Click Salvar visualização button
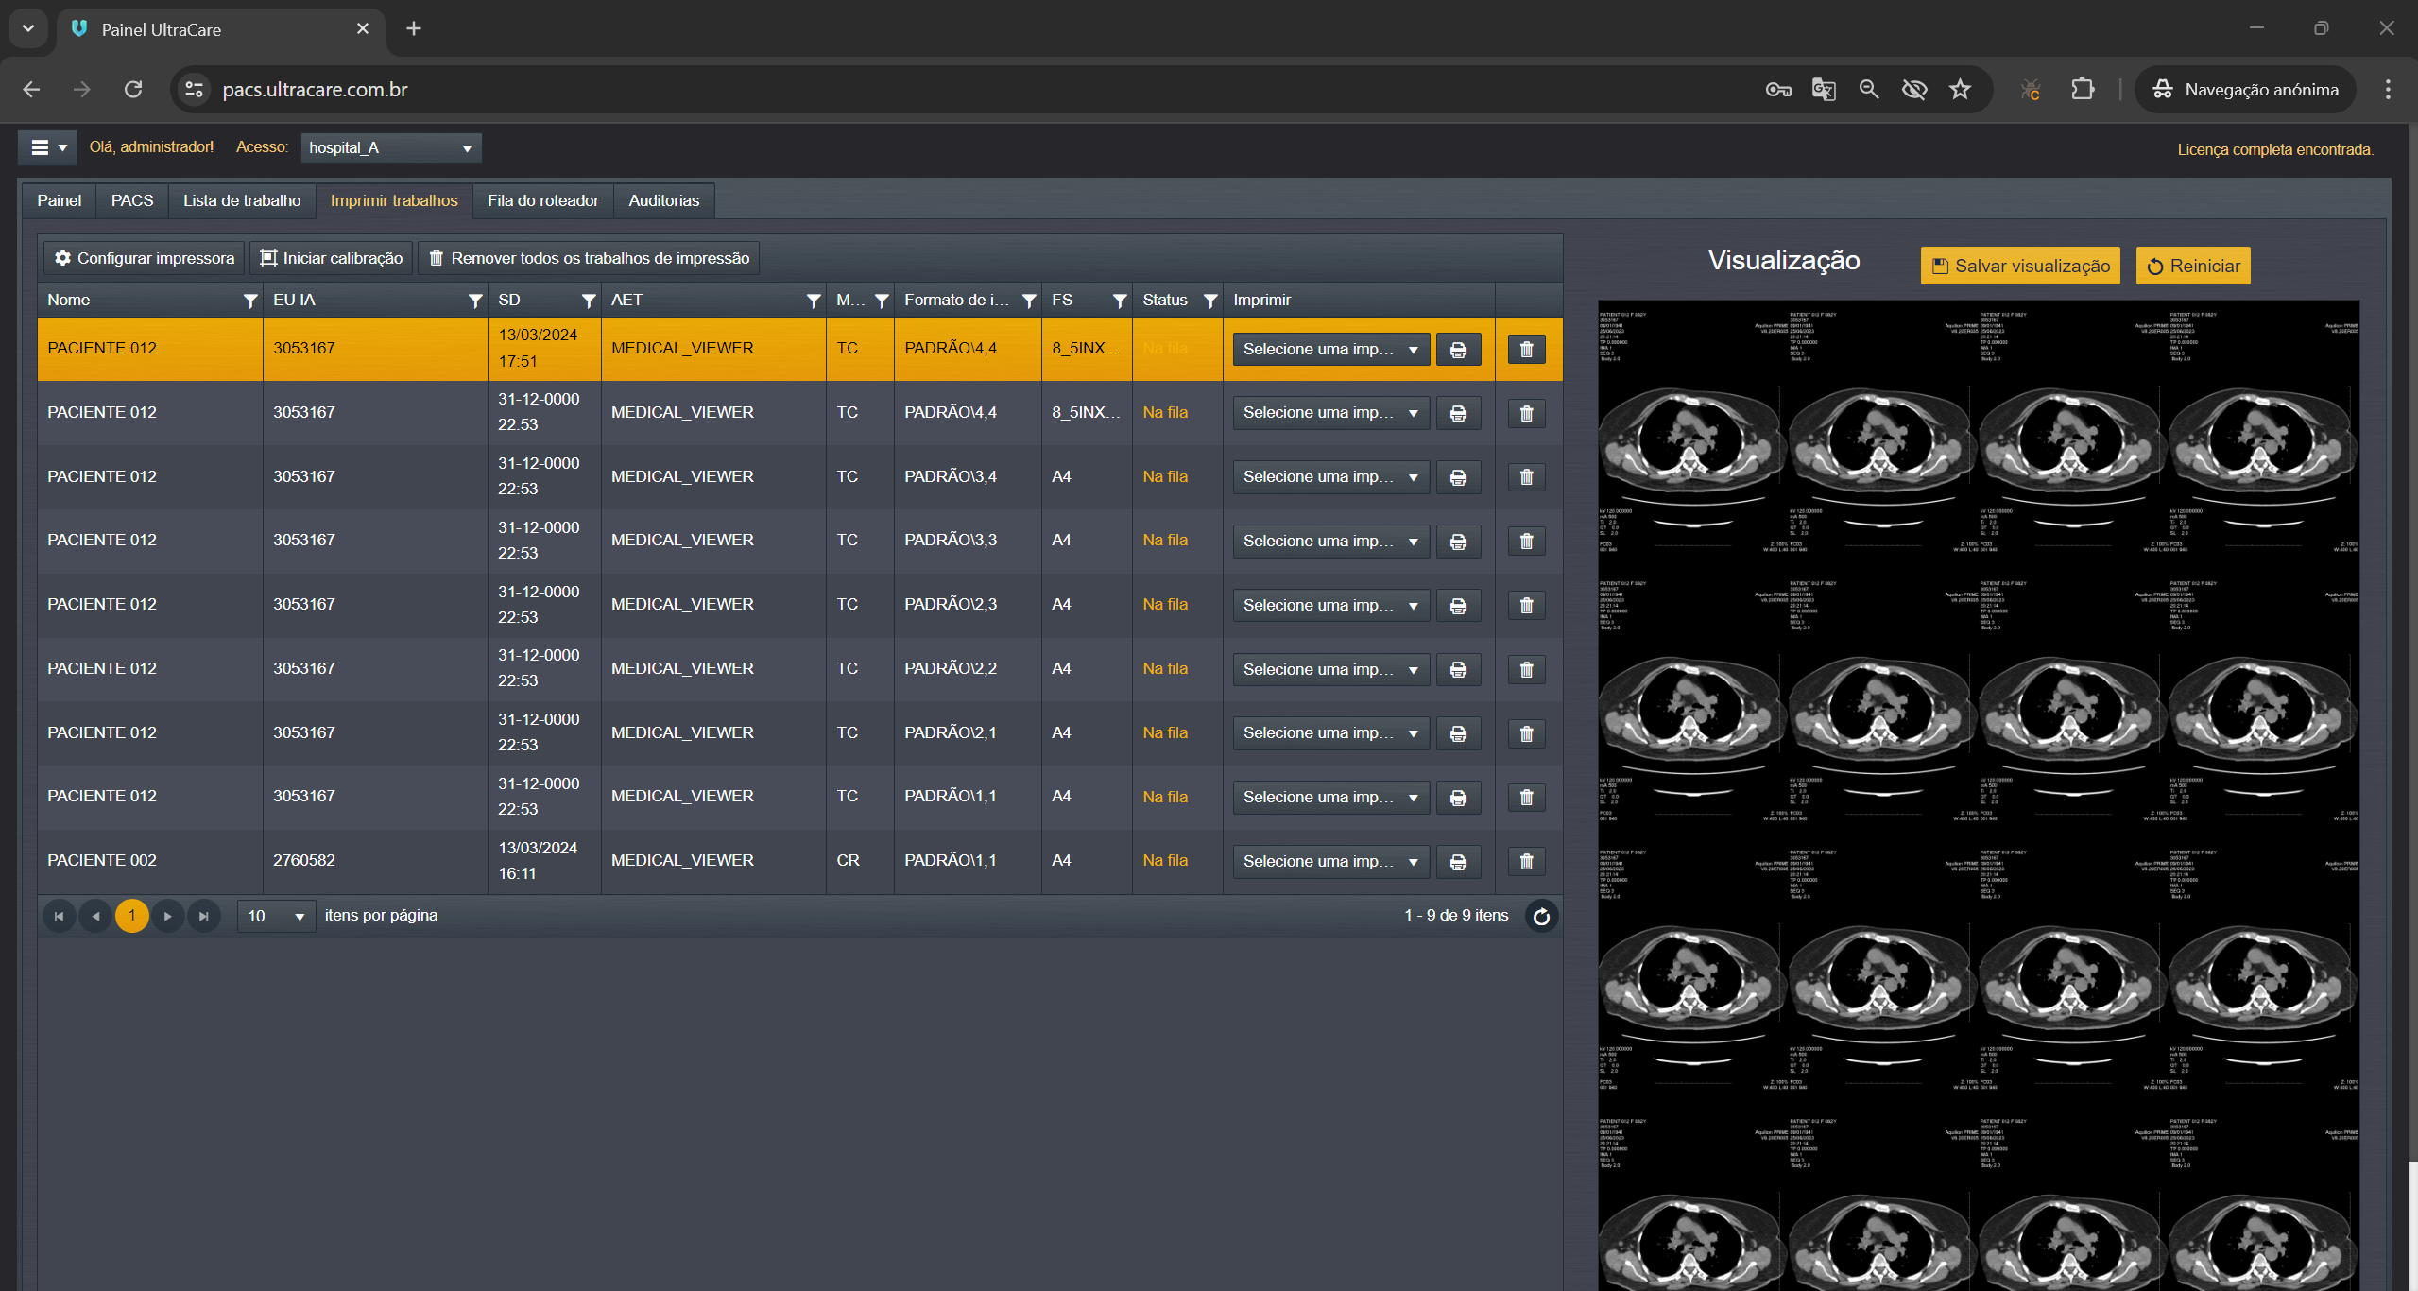 [2020, 267]
